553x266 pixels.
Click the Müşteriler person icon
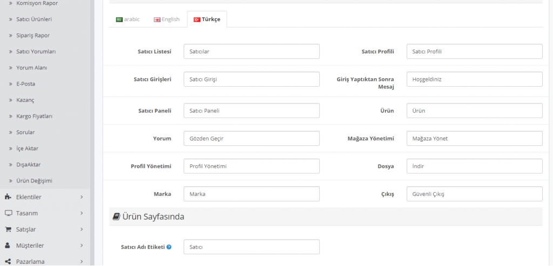pos(8,246)
